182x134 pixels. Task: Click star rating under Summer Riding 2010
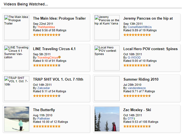pos(137,96)
